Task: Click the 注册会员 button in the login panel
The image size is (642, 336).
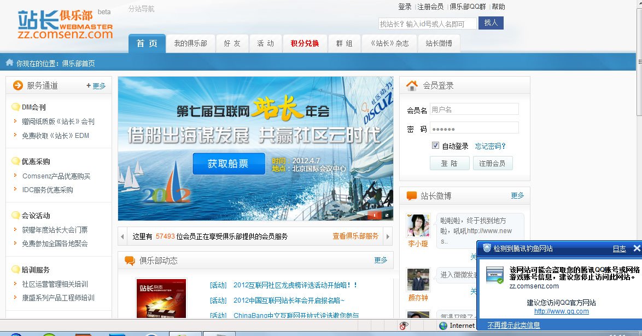Action: pyautogui.click(x=493, y=163)
